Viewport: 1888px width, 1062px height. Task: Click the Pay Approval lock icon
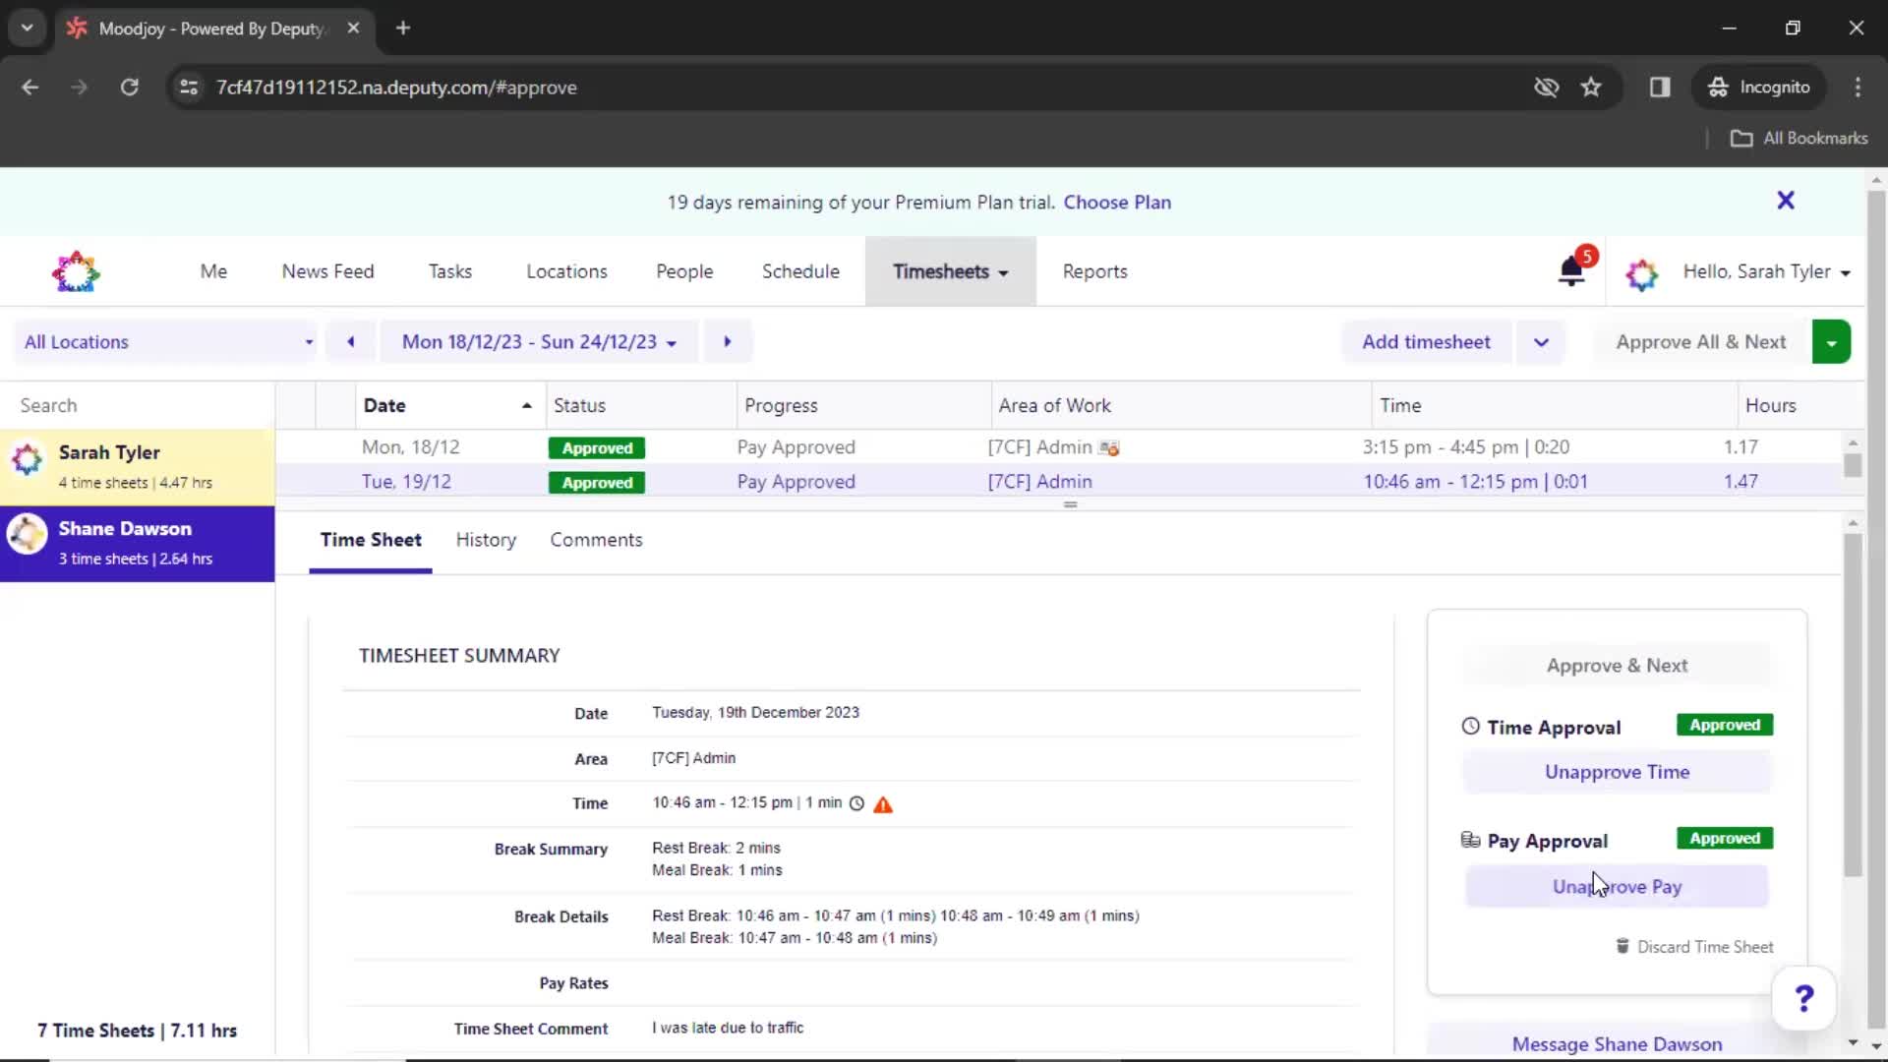click(x=1469, y=841)
